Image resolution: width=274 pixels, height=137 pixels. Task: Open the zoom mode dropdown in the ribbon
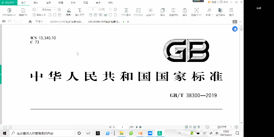[x=55, y=9]
